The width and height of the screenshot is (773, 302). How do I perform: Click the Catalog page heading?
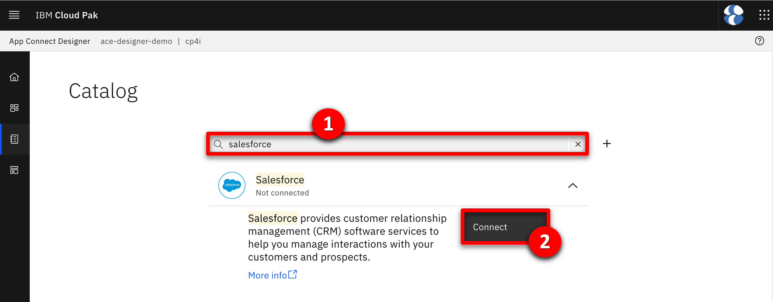pyautogui.click(x=103, y=91)
